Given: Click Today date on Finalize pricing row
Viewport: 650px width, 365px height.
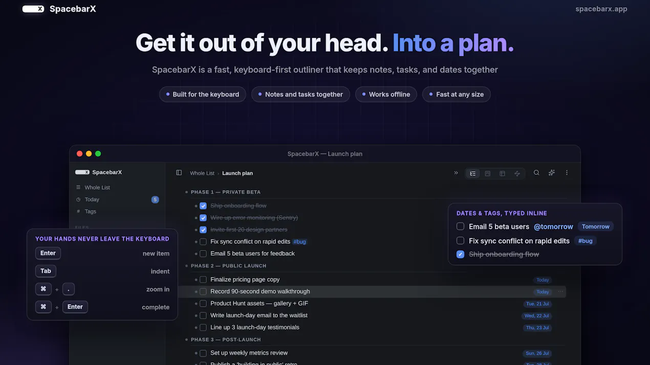Looking at the screenshot, I should click(x=543, y=280).
